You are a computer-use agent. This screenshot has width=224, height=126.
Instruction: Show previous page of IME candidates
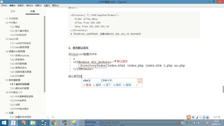[x=134, y=85]
